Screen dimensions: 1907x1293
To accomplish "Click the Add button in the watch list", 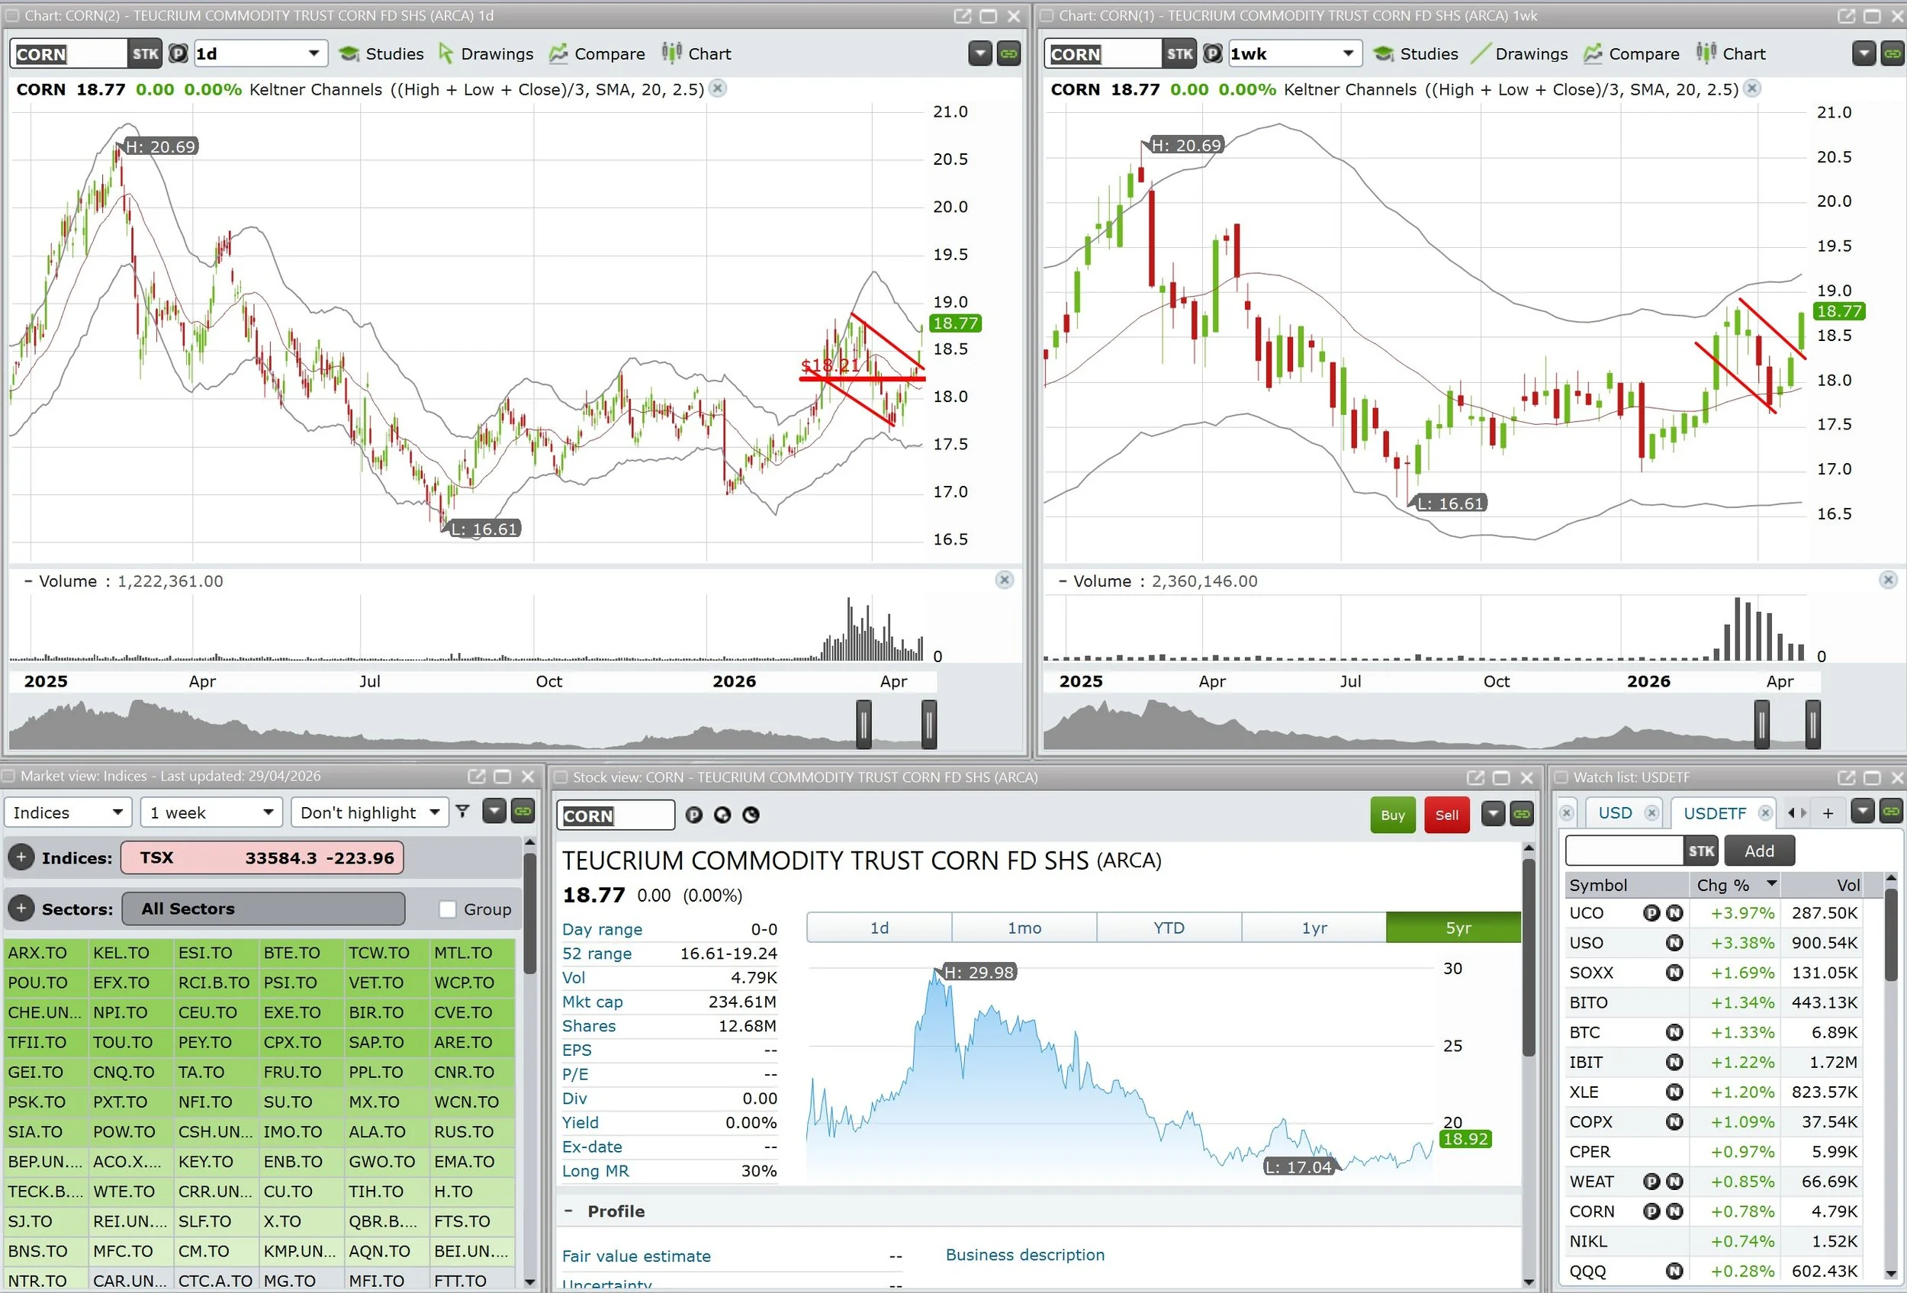I will point(1758,851).
